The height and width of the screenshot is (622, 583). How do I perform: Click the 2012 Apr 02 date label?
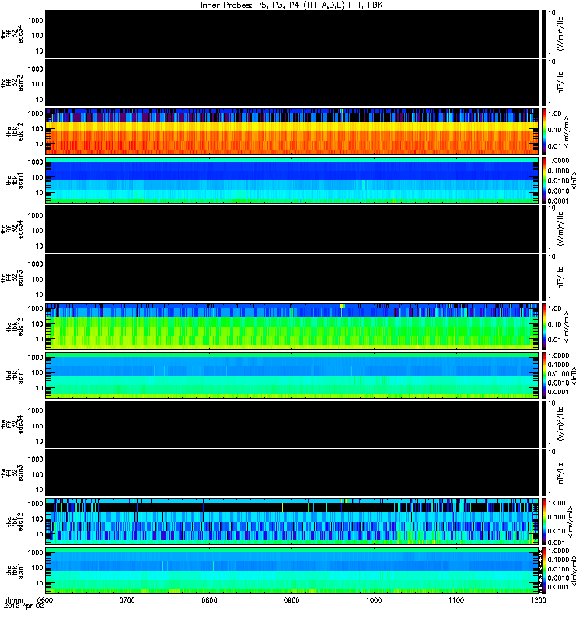[x=23, y=606]
